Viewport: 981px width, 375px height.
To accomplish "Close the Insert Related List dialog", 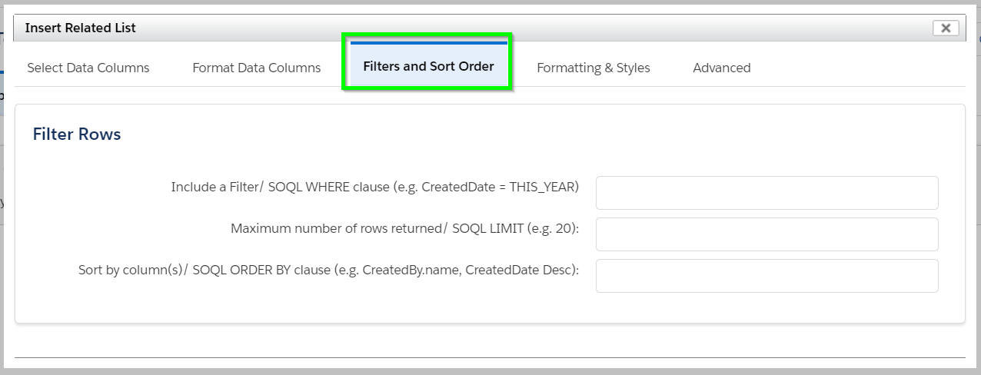I will coord(945,28).
